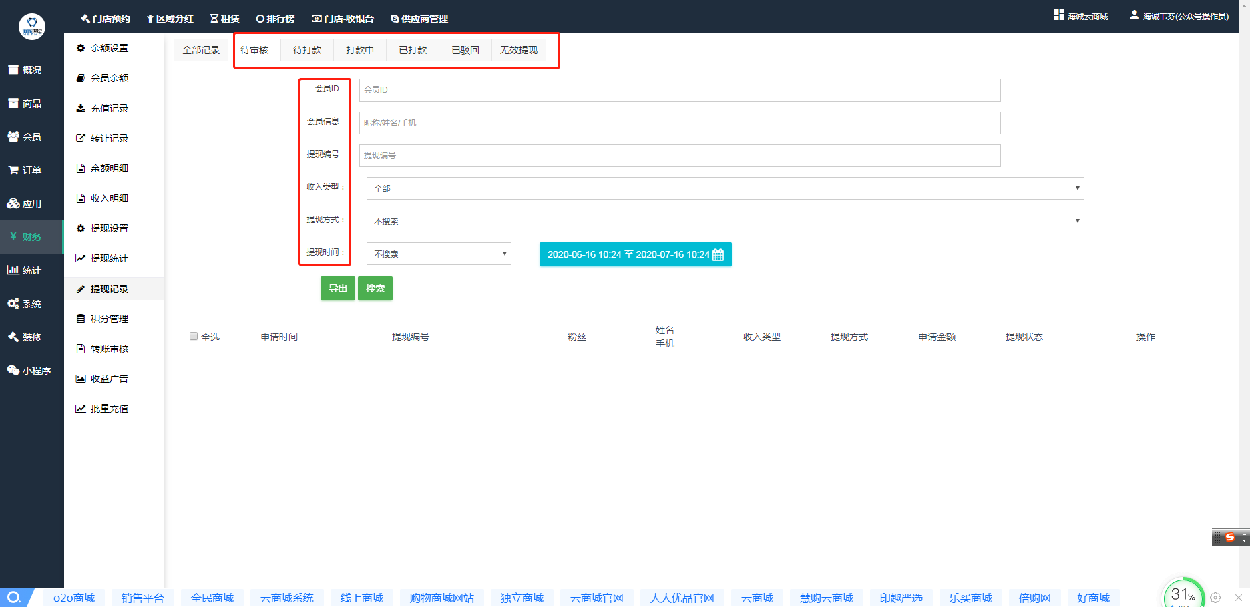1250x607 pixels.
Task: Open 海诚韦芬 user account menu
Action: pos(1179,16)
